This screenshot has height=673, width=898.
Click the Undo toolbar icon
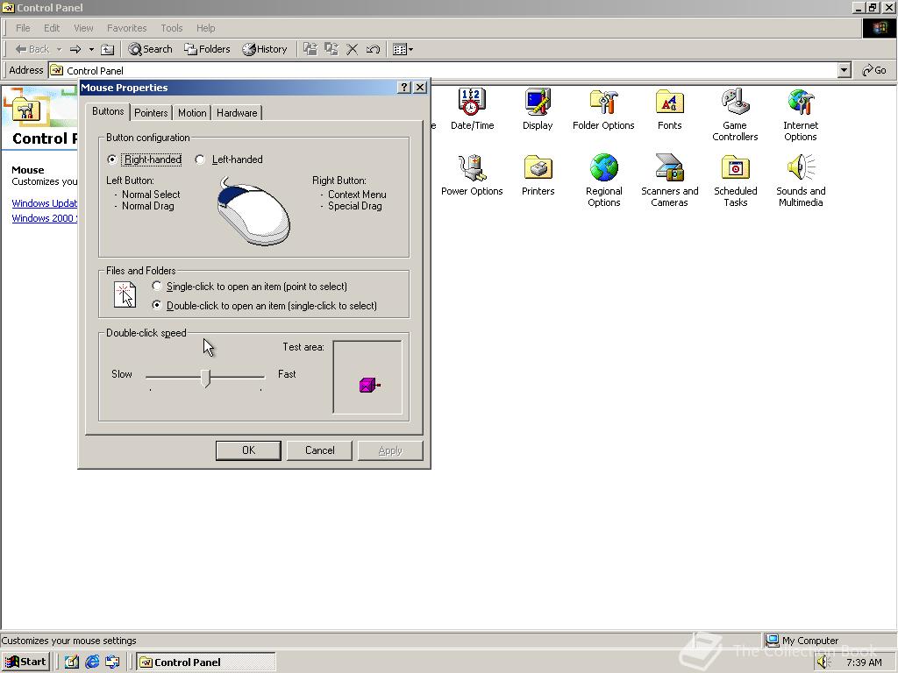[373, 49]
